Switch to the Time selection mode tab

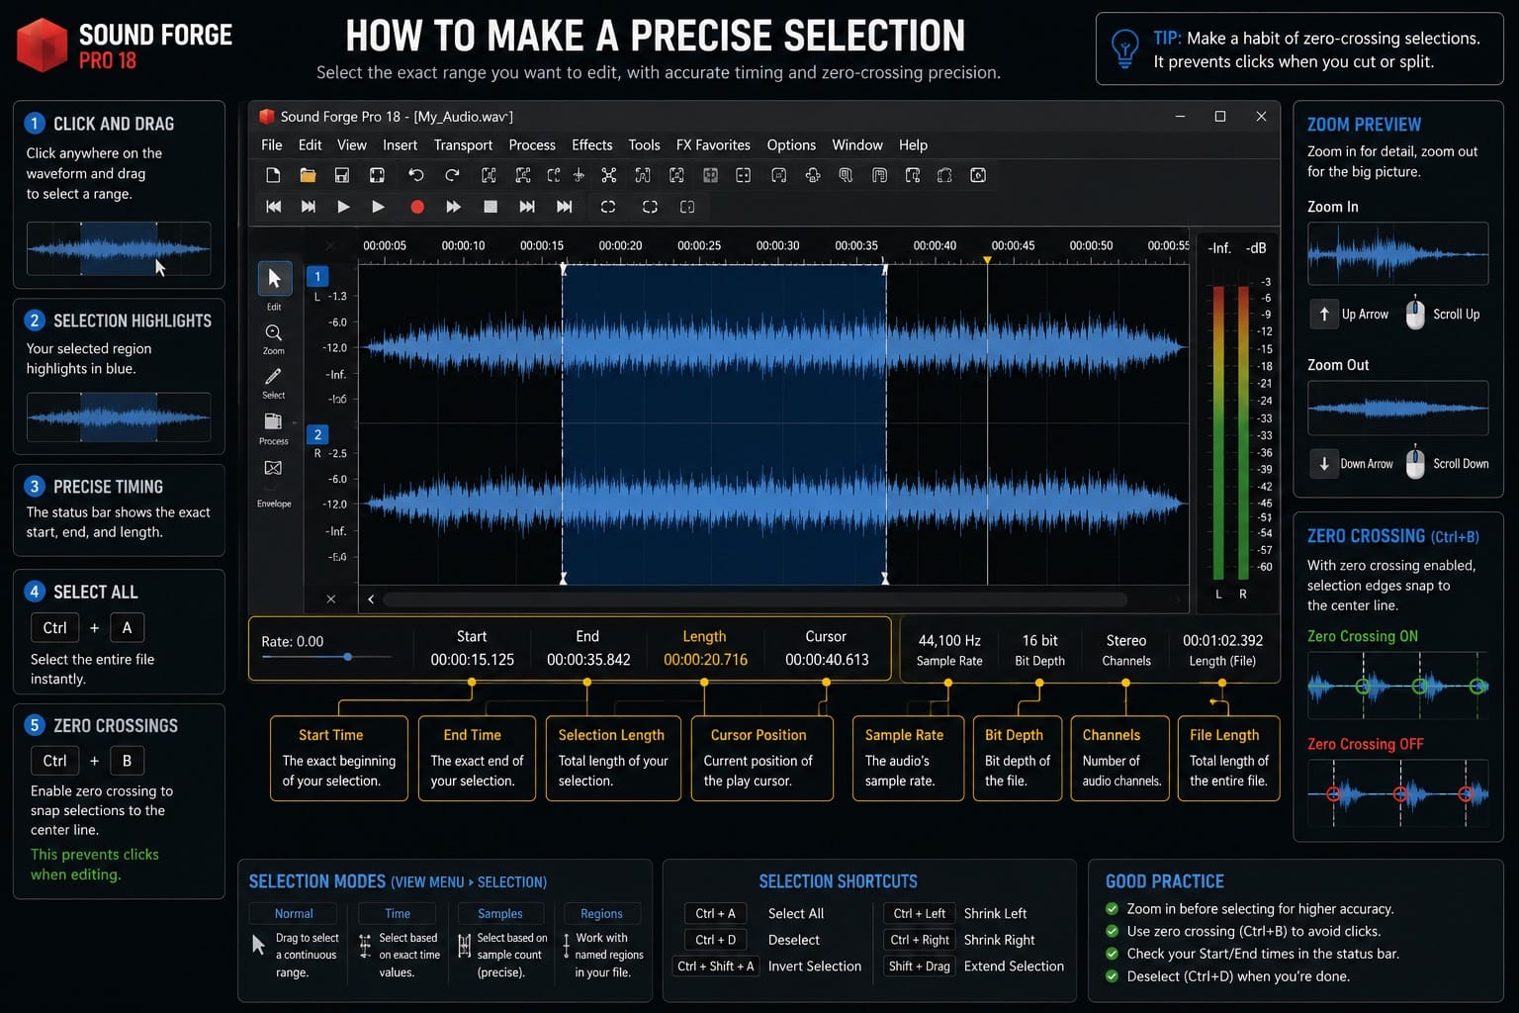click(398, 913)
